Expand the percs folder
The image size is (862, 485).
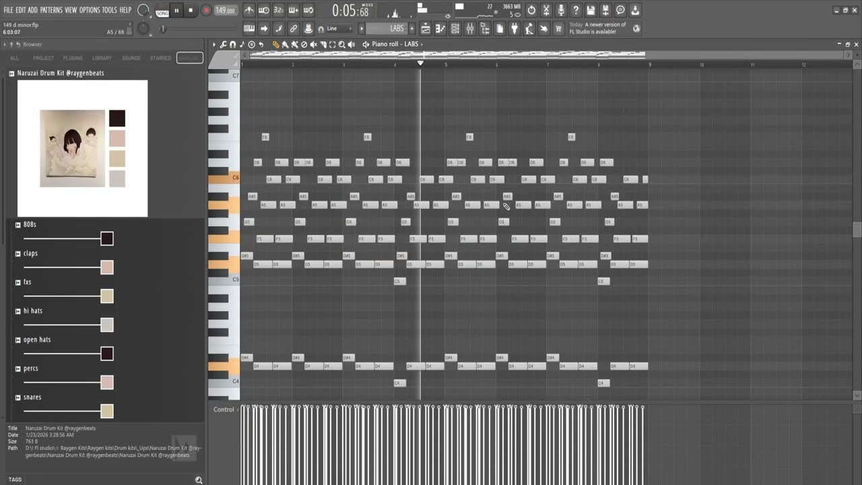[x=18, y=369]
